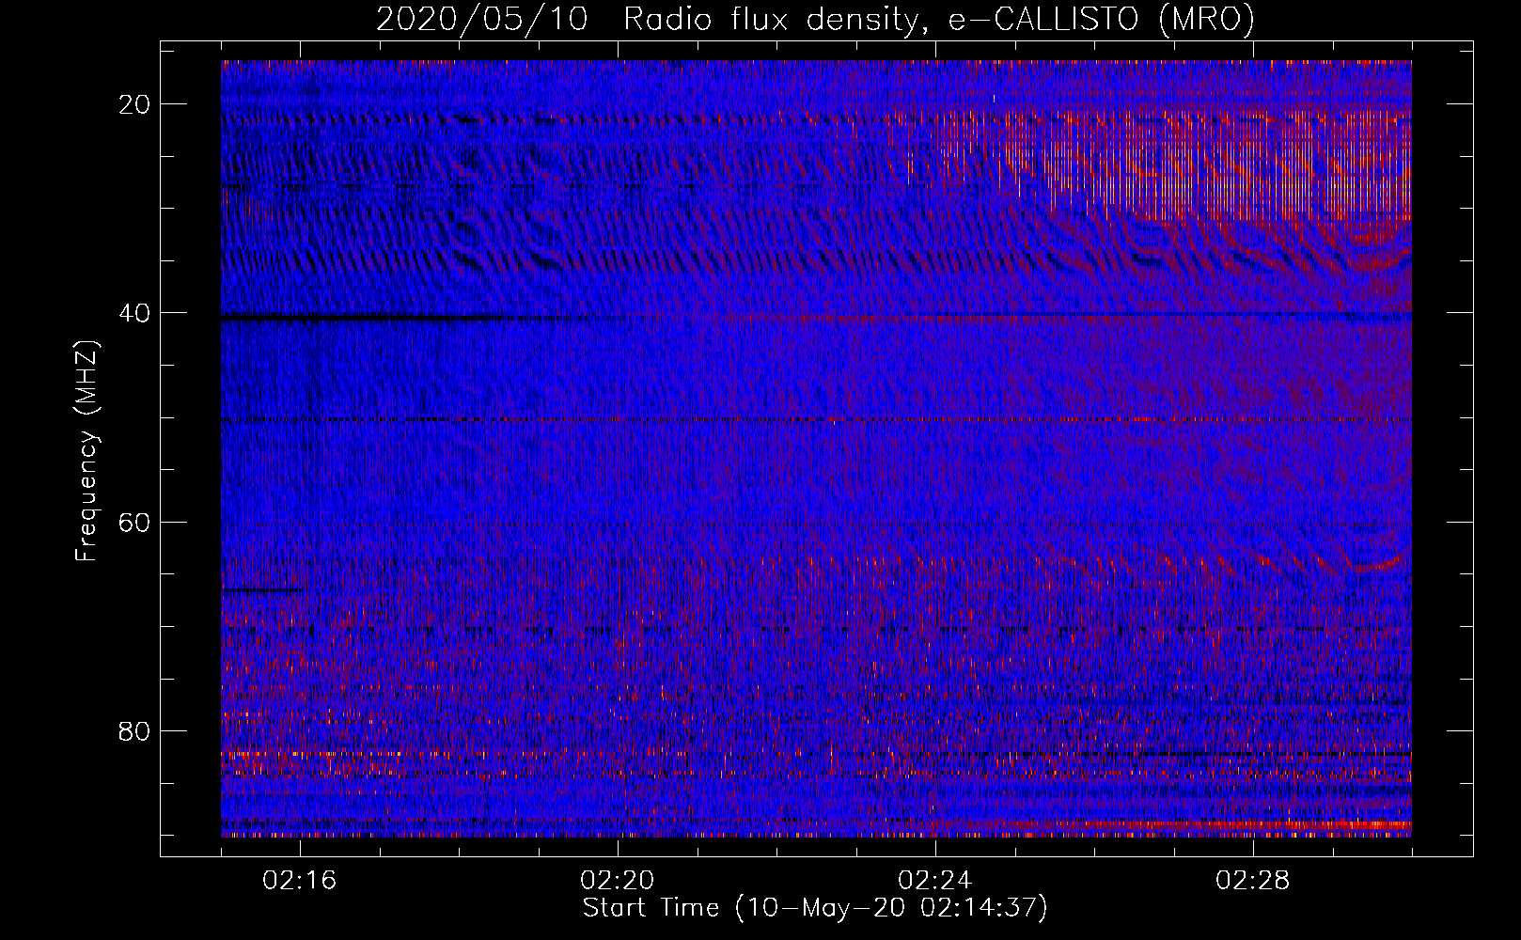Click the '02:28' time tick label
The image size is (1521, 940).
tap(1253, 881)
